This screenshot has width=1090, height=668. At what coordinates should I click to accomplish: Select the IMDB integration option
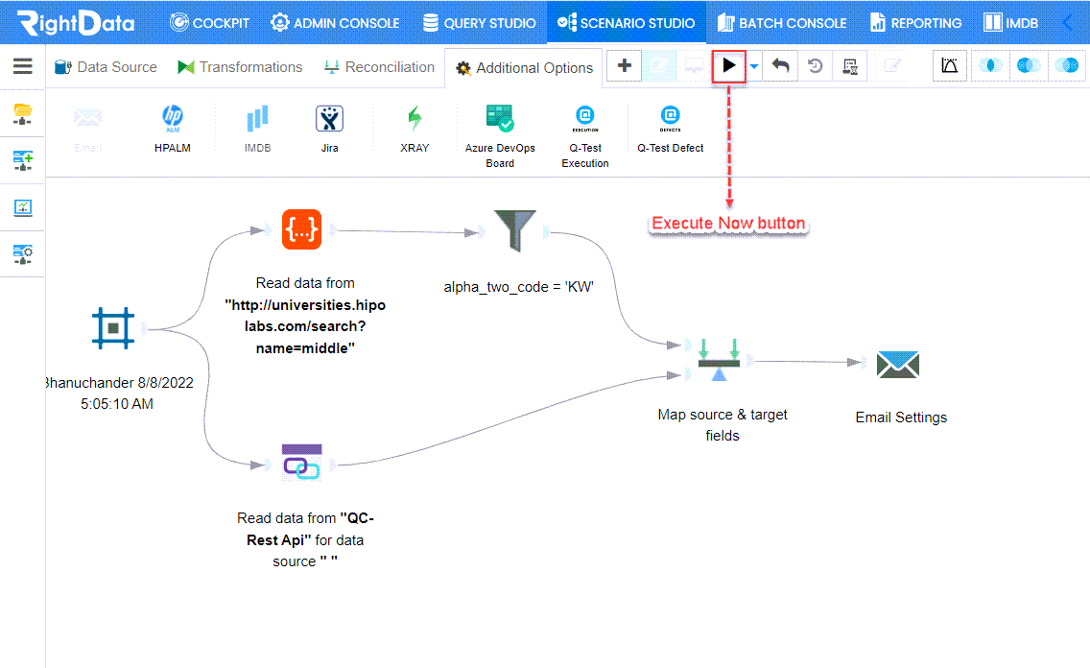click(257, 129)
